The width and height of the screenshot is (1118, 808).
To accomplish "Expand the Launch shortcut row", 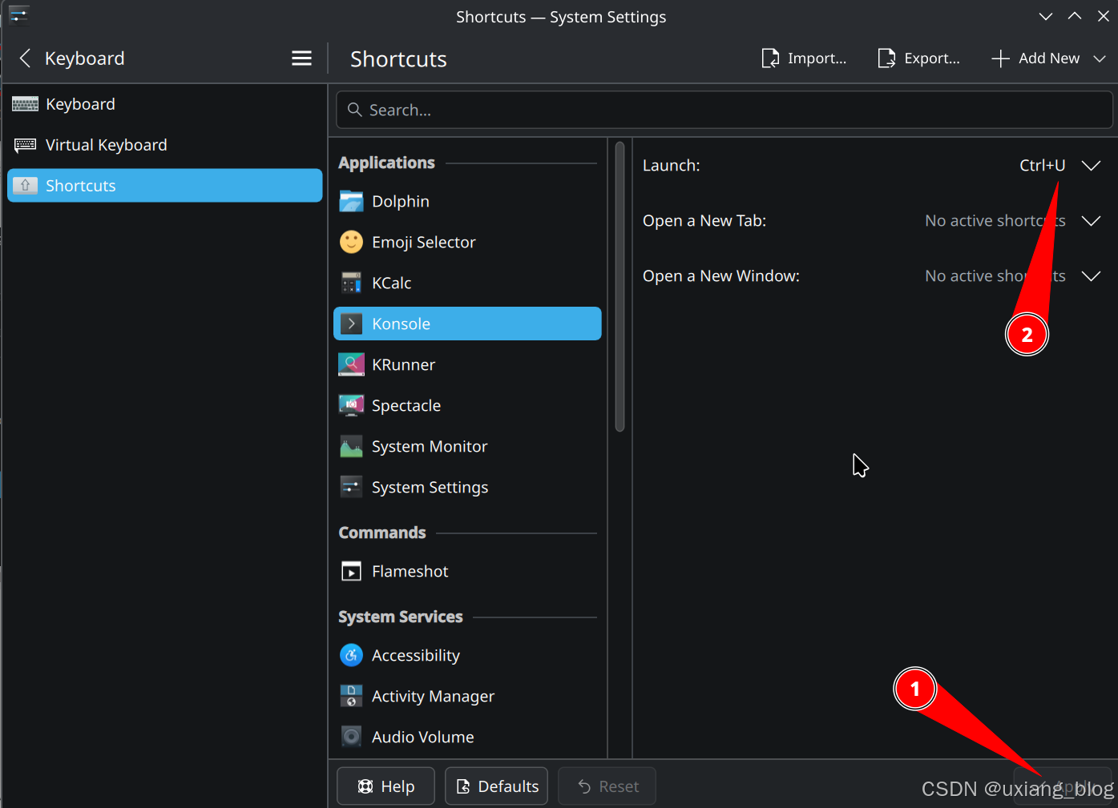I will (1091, 166).
